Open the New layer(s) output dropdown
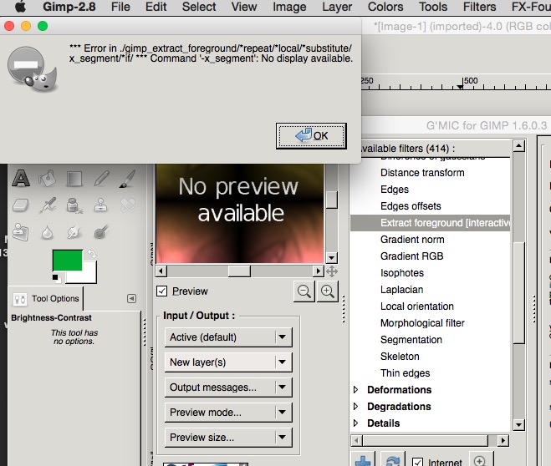This screenshot has width=551, height=466. tap(228, 362)
